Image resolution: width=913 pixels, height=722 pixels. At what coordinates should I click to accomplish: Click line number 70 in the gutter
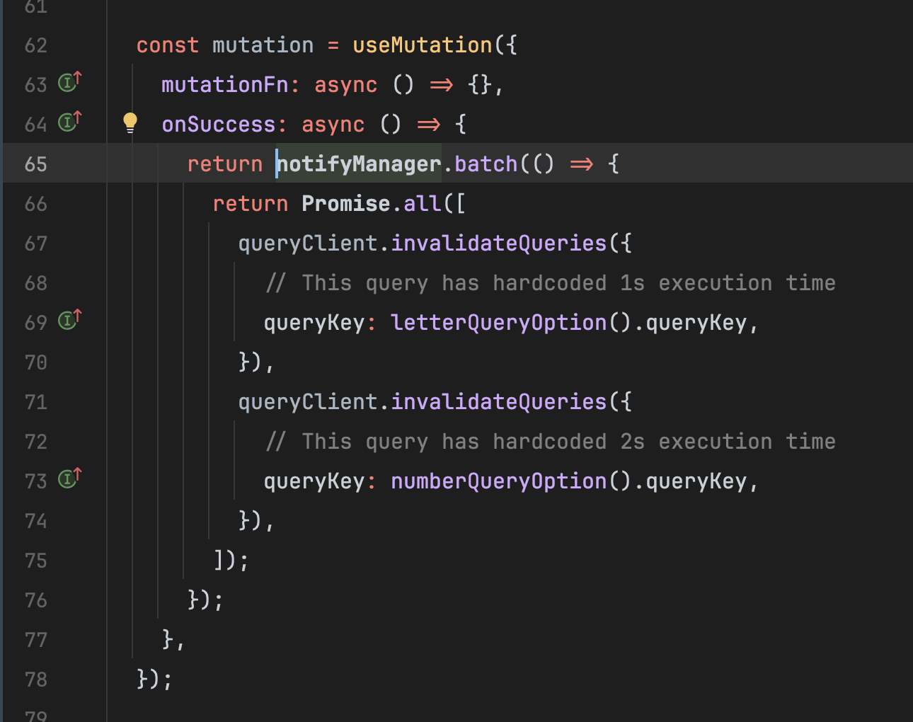(36, 362)
